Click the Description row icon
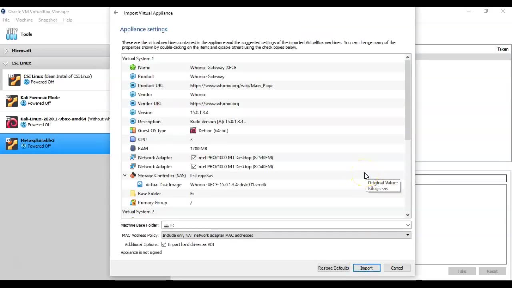Image resolution: width=512 pixels, height=288 pixels. [x=133, y=122]
